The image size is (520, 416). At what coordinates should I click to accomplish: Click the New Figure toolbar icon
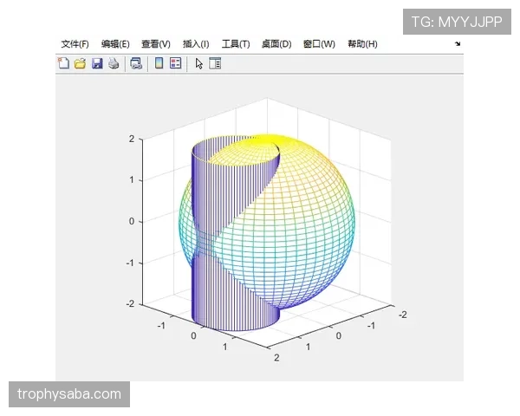click(63, 63)
